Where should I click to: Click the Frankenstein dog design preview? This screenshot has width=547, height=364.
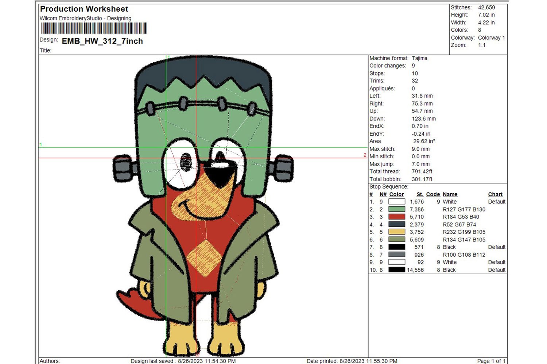(x=203, y=206)
